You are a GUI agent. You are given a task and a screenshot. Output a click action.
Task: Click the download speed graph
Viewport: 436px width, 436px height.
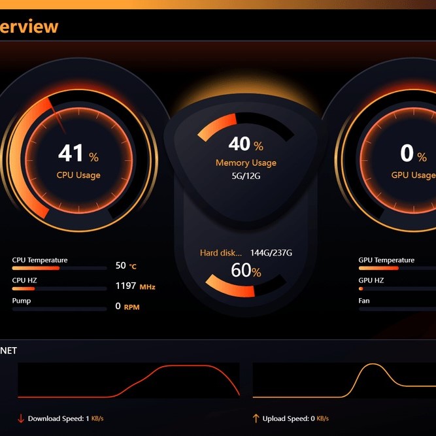click(128, 381)
